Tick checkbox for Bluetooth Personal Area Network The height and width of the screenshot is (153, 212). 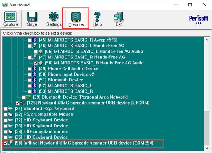tap(24, 97)
